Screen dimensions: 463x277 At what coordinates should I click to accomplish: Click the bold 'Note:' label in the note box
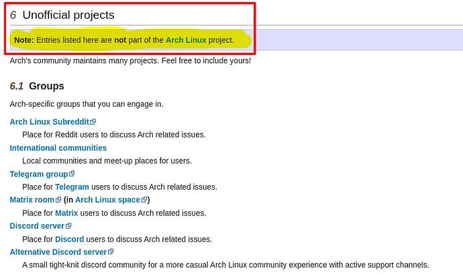tap(24, 40)
